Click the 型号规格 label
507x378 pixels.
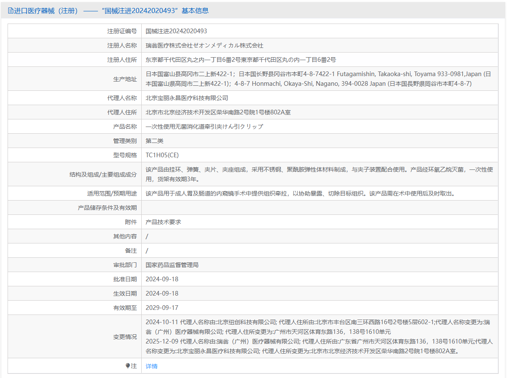(x=125, y=155)
